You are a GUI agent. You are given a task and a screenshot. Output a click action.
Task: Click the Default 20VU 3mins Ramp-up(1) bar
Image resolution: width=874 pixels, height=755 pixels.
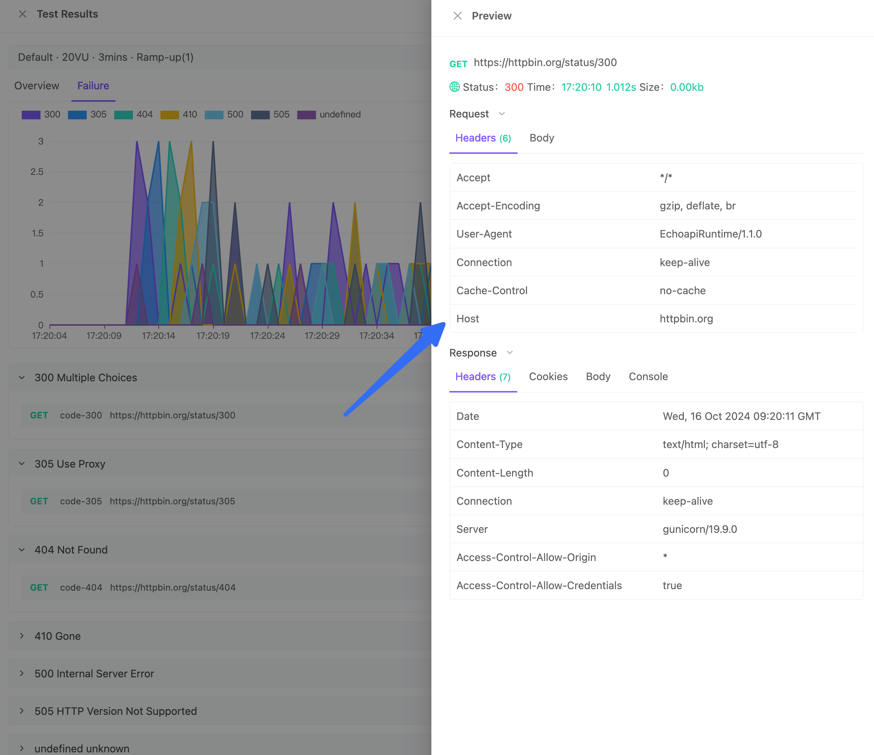[220, 57]
